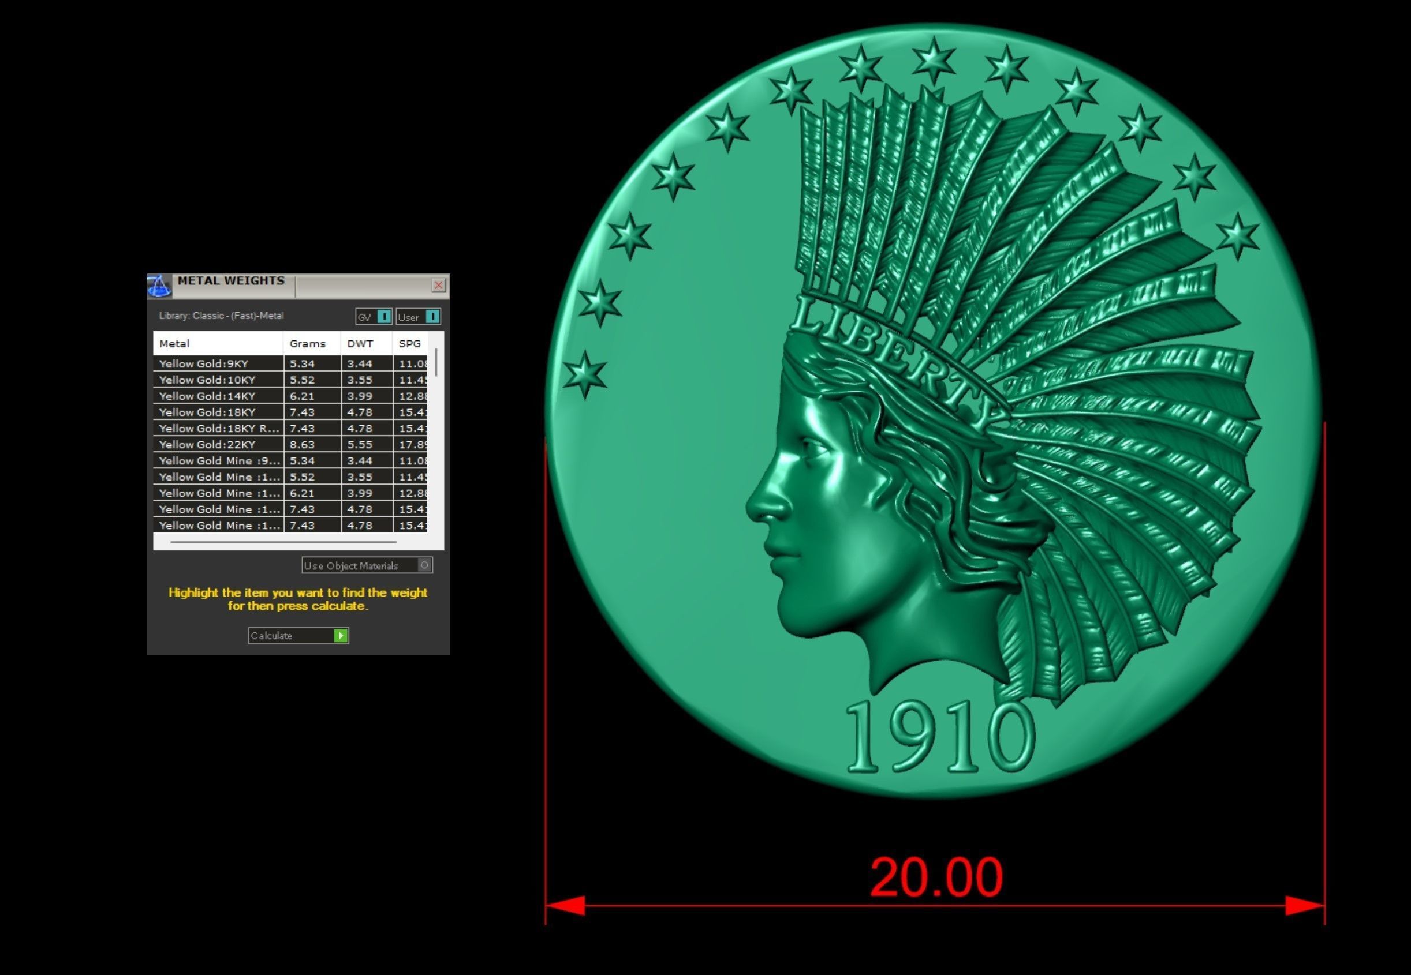Select the Yellow Gold:18KY row

[290, 412]
